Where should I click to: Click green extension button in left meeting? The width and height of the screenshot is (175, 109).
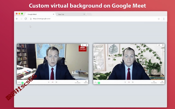(22, 83)
